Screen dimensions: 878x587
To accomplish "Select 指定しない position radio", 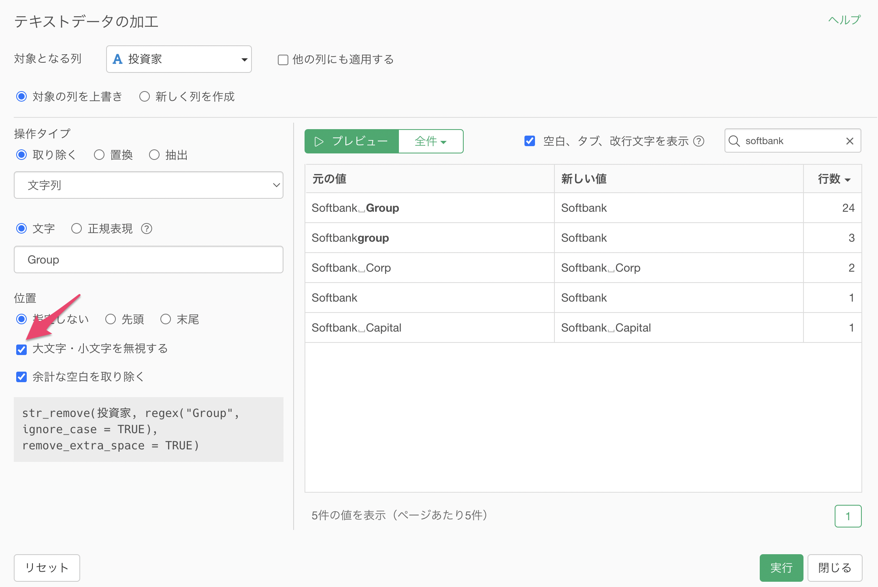I will click(21, 319).
